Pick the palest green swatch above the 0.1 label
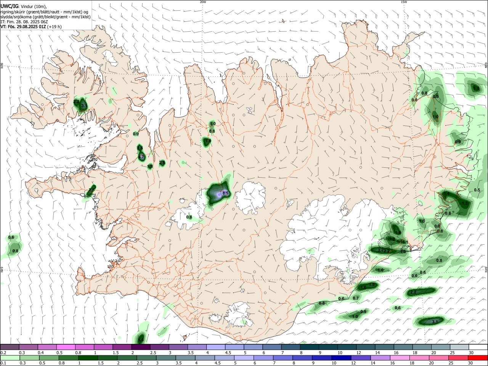 pyautogui.click(x=10, y=358)
